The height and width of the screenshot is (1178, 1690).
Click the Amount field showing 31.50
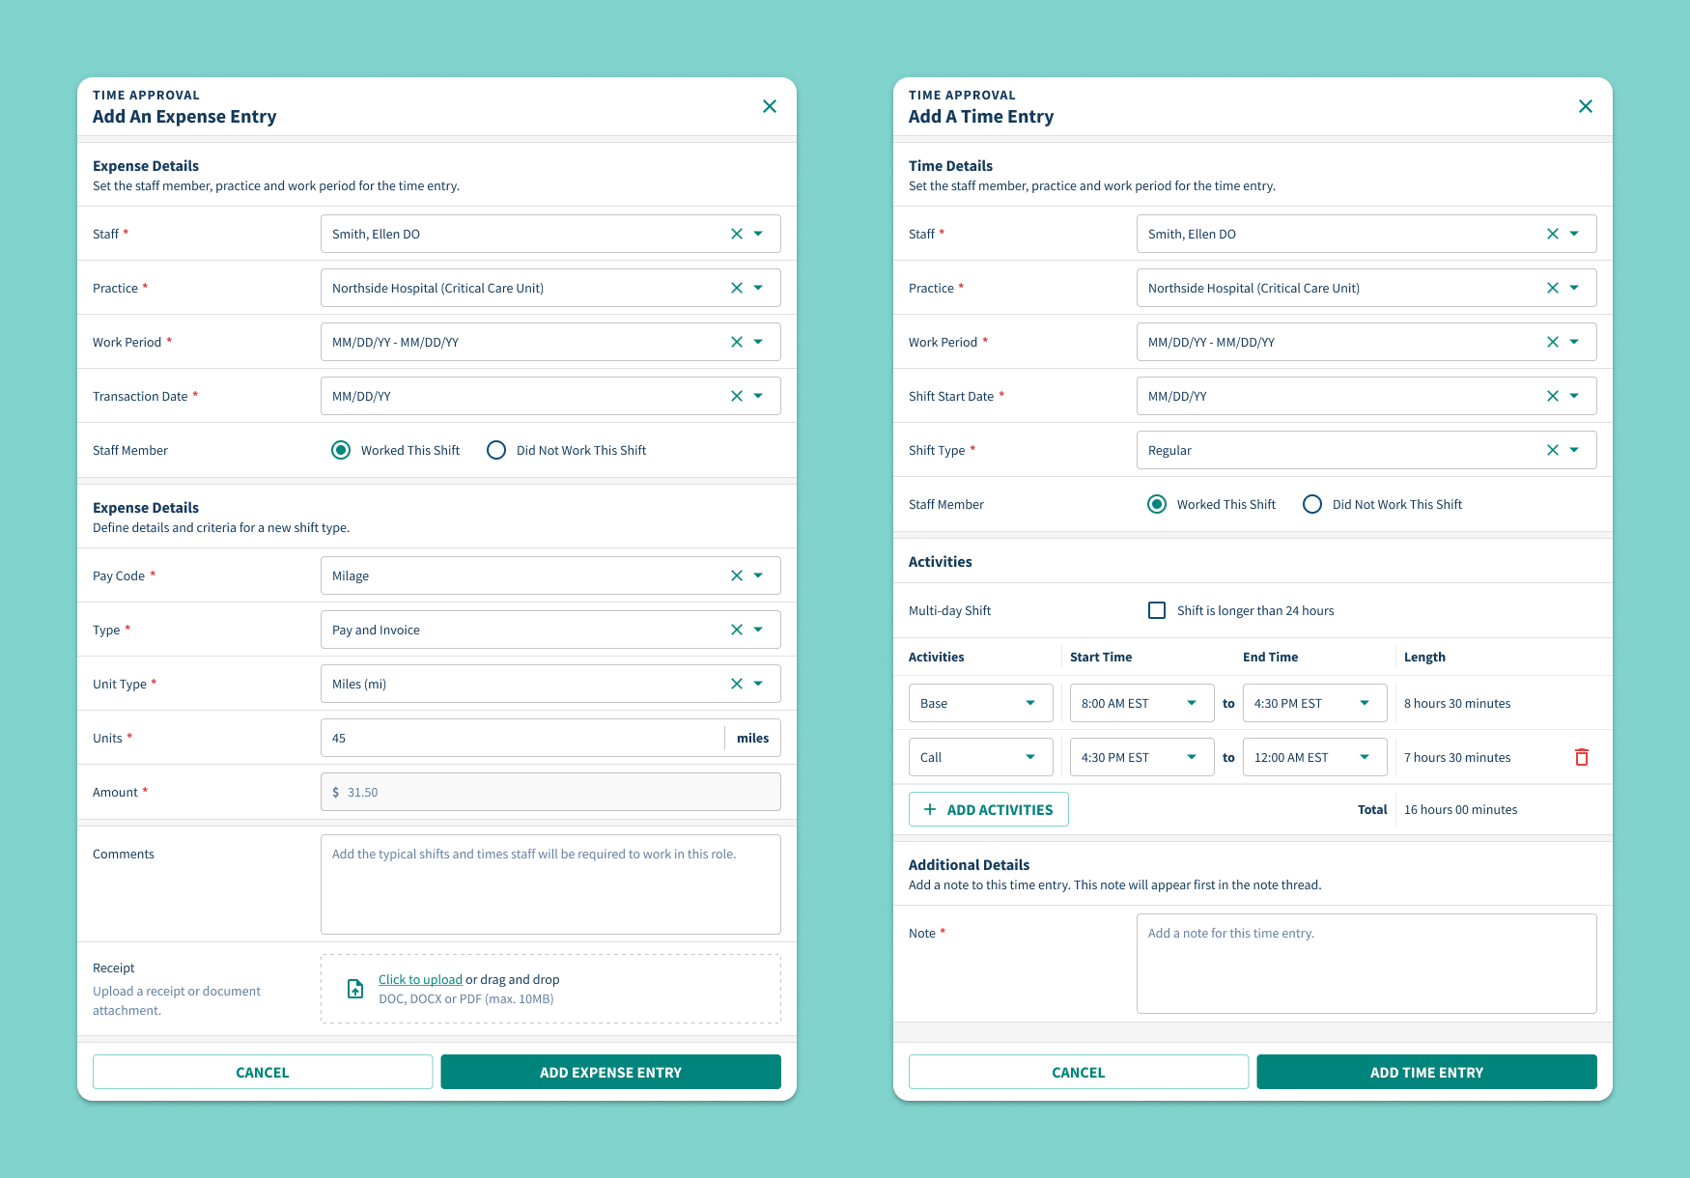point(550,792)
